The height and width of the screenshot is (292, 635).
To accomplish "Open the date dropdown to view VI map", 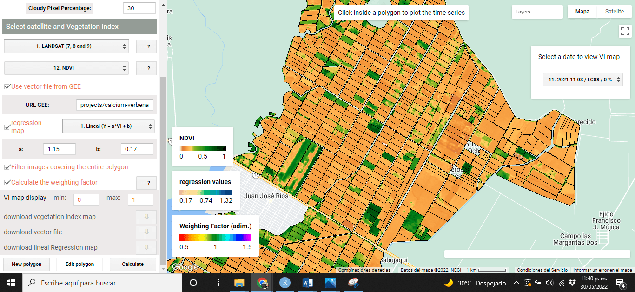I will click(x=582, y=80).
